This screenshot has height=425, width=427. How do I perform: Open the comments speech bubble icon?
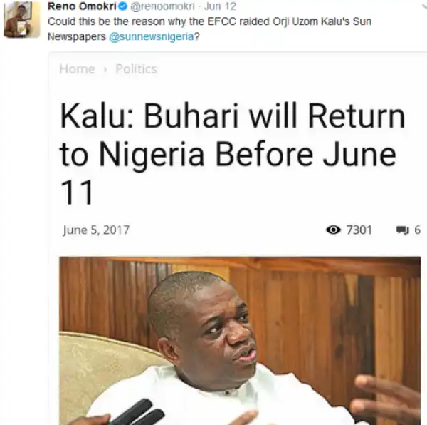pyautogui.click(x=403, y=230)
